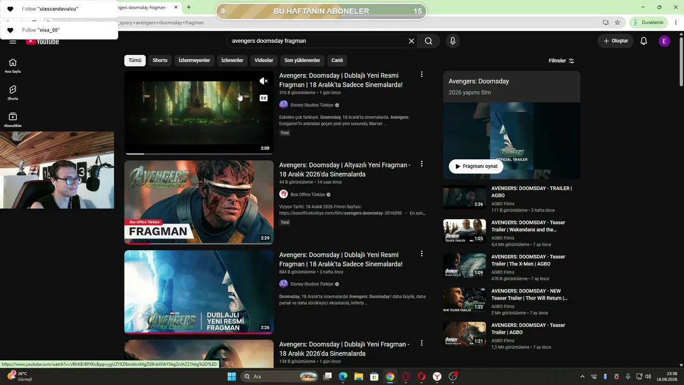
Task: Open the Chrome three-dot menu
Action: point(677,22)
